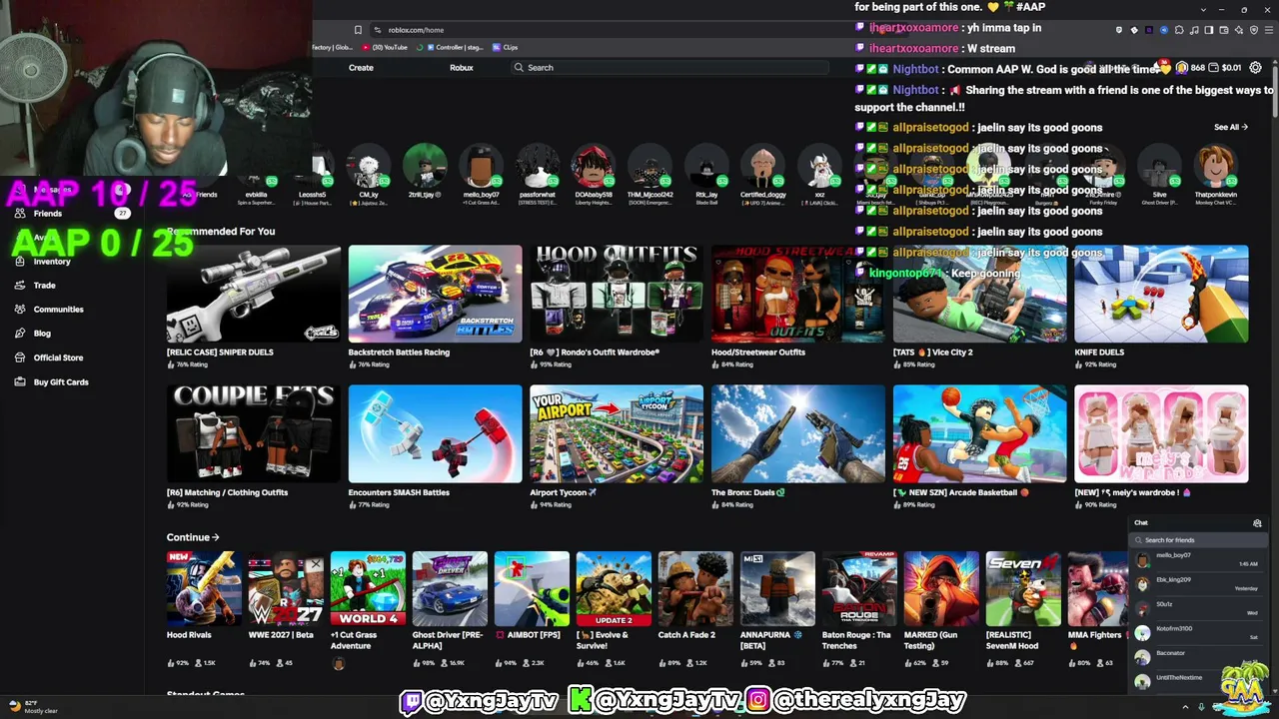Open the Buy Gift Cards sidebar icon

tap(20, 381)
